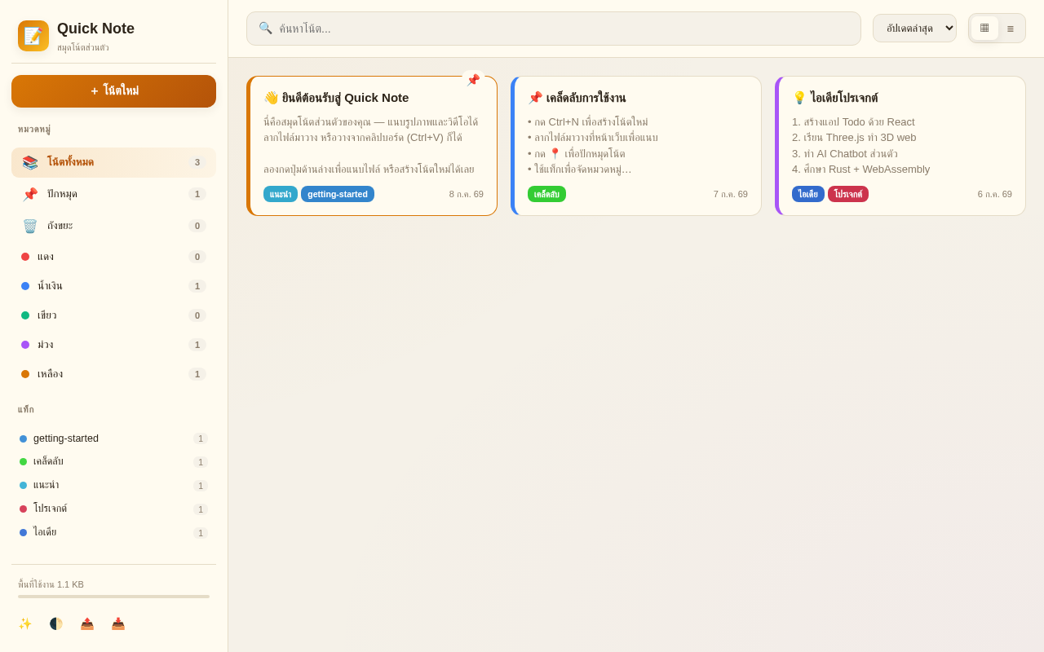Click the แนะนำ chip on the welcome note
This screenshot has width=1044, height=652.
tap(281, 194)
